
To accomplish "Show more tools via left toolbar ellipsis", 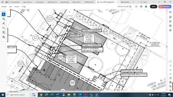I will tap(4, 41).
